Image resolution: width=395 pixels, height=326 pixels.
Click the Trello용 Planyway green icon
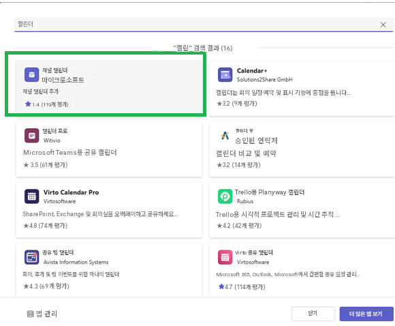point(225,196)
